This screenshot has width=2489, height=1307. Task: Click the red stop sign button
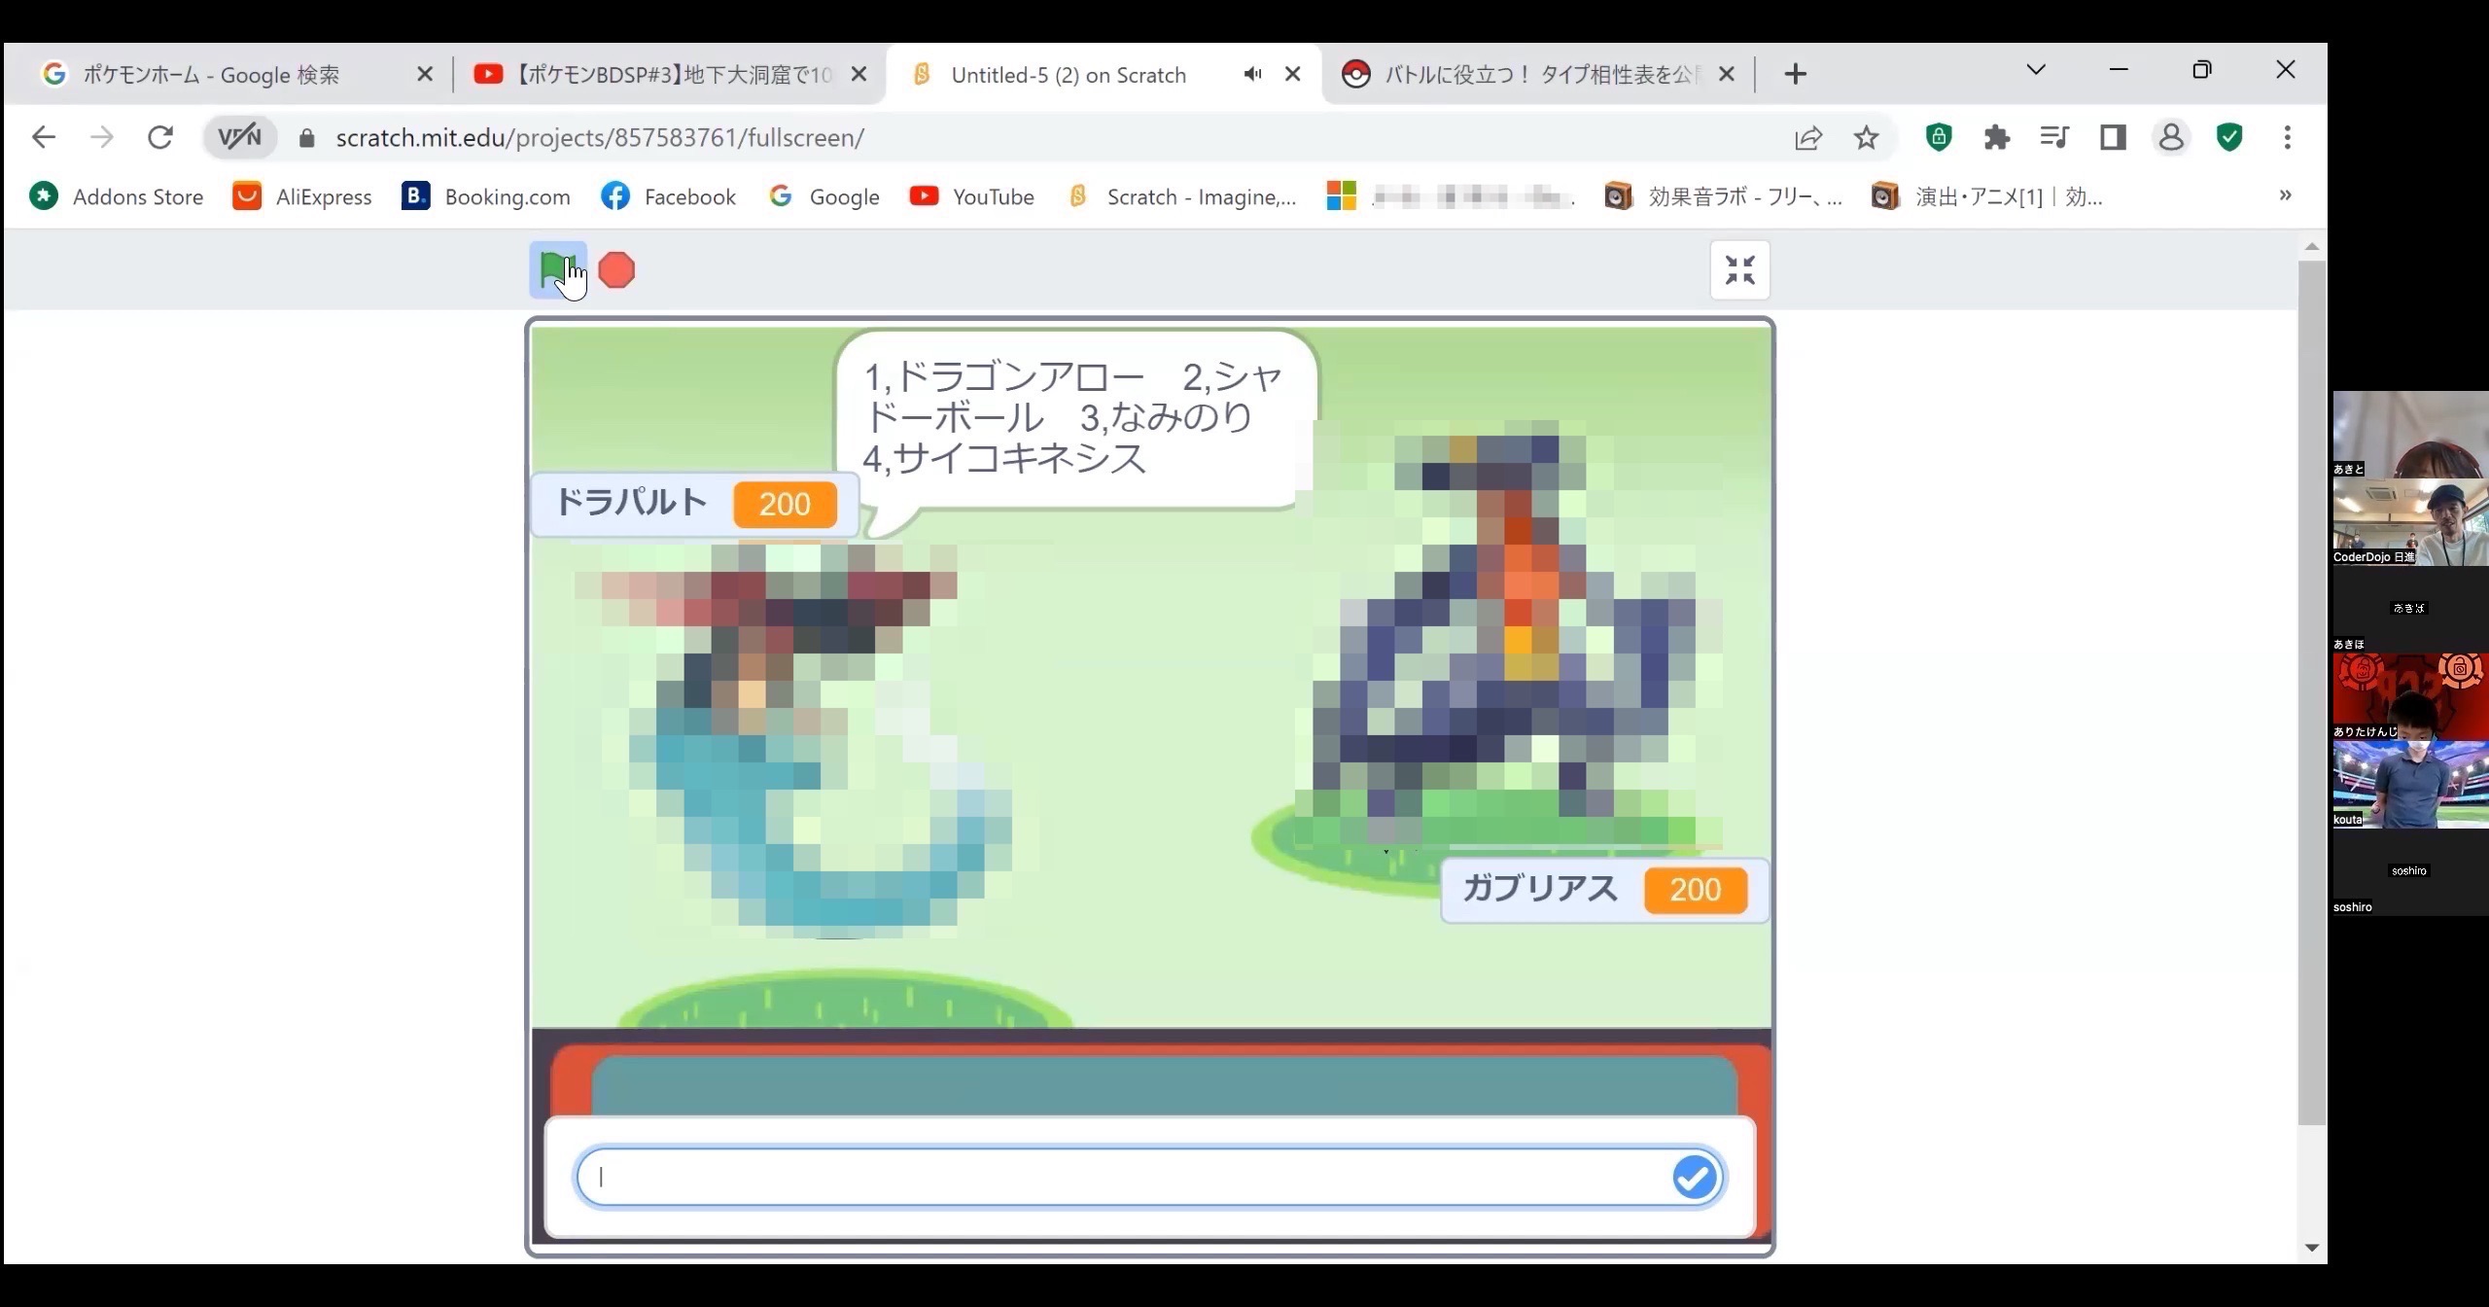point(616,269)
